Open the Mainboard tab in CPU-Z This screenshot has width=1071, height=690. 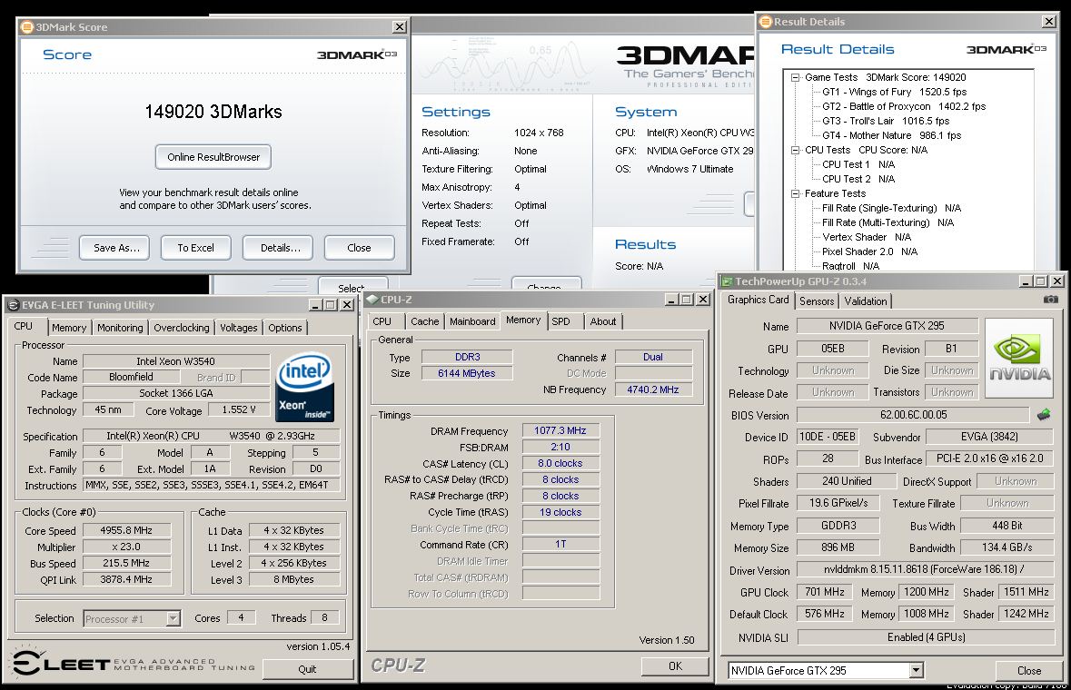pos(472,321)
